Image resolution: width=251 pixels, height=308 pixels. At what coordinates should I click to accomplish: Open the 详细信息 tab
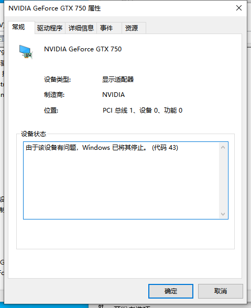[81, 28]
